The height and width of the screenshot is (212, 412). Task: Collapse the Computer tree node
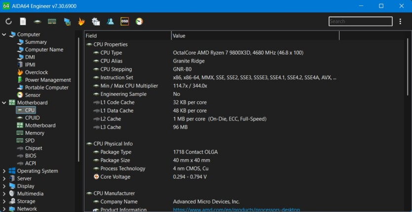(x=4, y=34)
